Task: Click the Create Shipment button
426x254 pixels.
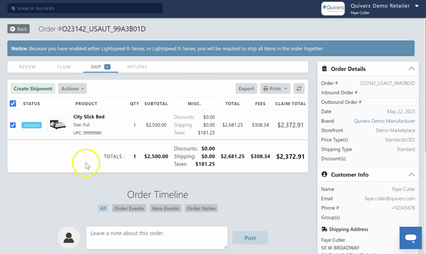Action: pyautogui.click(x=33, y=88)
